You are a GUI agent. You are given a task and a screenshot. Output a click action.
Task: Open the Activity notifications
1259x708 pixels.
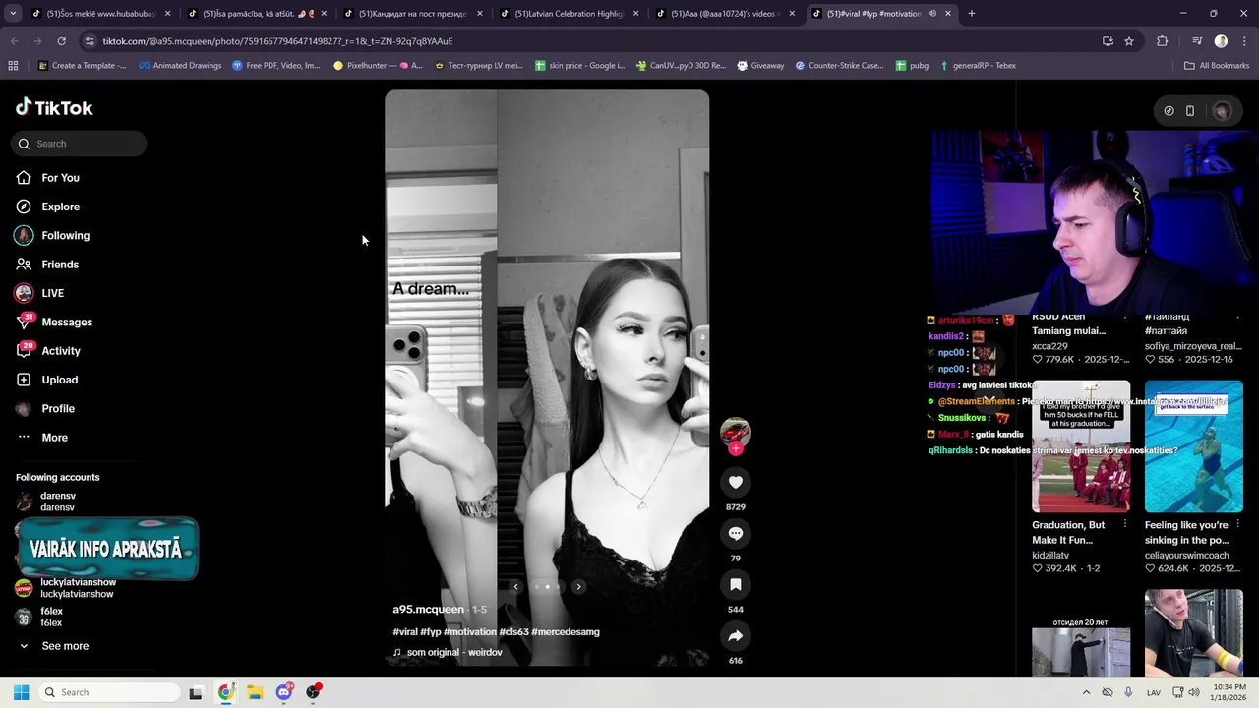coord(61,351)
